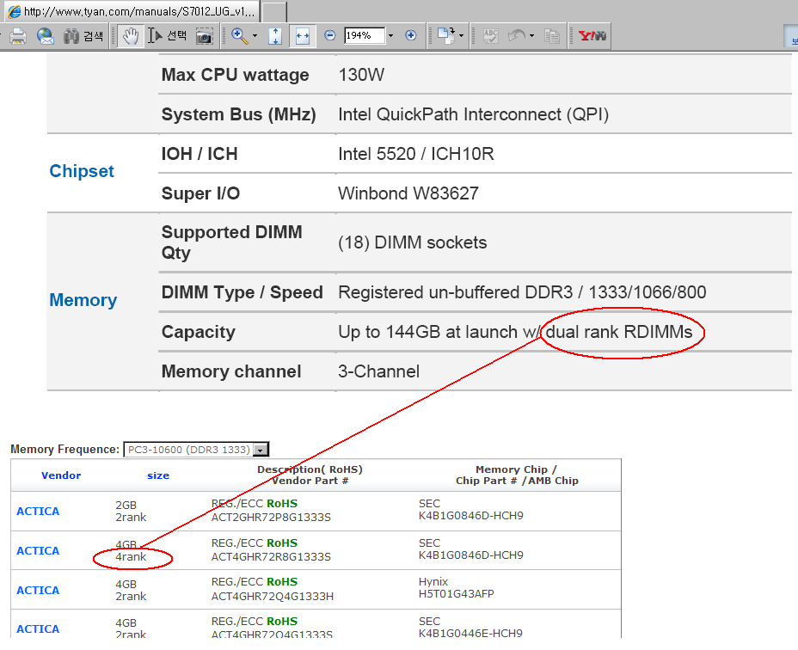
Task: Select the Zoom In magnifier tool
Action: 239,36
